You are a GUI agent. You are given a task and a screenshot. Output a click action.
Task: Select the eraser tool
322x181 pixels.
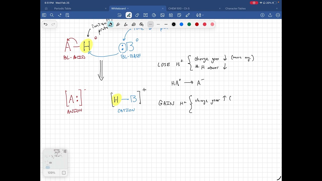(x=137, y=15)
